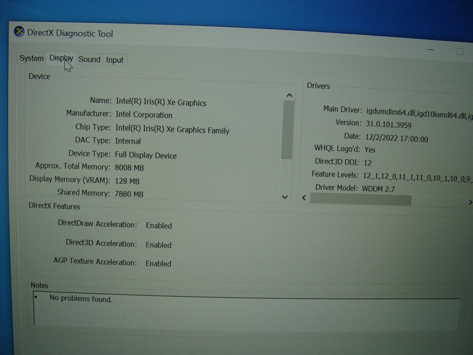Click the Device panel vertical scrollbar thumb

click(288, 130)
